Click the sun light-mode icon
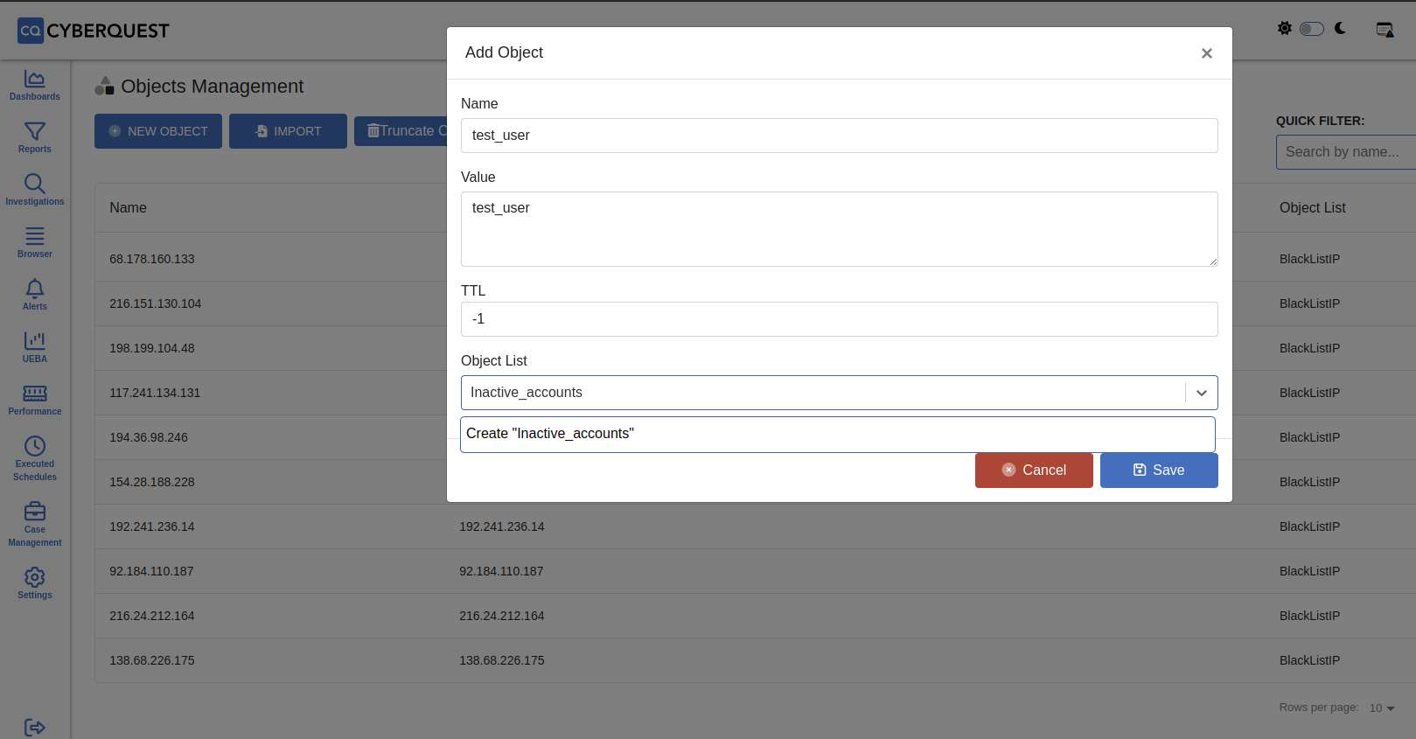 (1284, 28)
